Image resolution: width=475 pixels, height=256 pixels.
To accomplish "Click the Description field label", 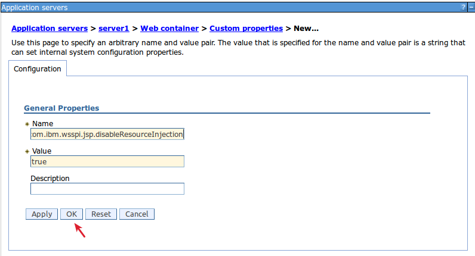I will click(50, 179).
